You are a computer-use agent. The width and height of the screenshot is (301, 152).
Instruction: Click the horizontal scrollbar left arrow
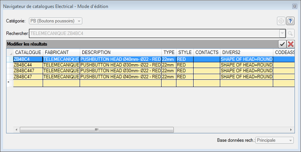pyautogui.click(x=16, y=130)
